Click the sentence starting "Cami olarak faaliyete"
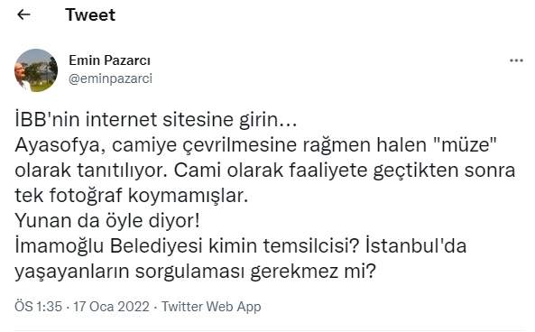The image size is (535, 332). click(x=345, y=171)
